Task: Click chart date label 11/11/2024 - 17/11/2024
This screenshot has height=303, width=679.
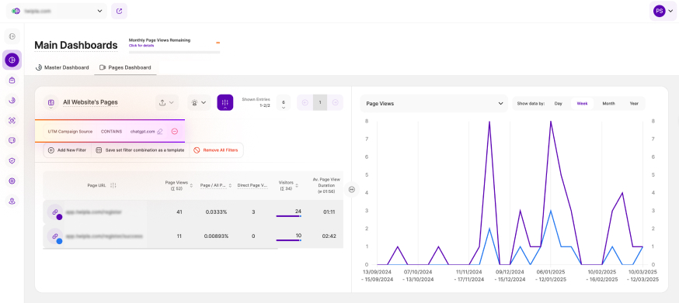Action: click(x=469, y=276)
